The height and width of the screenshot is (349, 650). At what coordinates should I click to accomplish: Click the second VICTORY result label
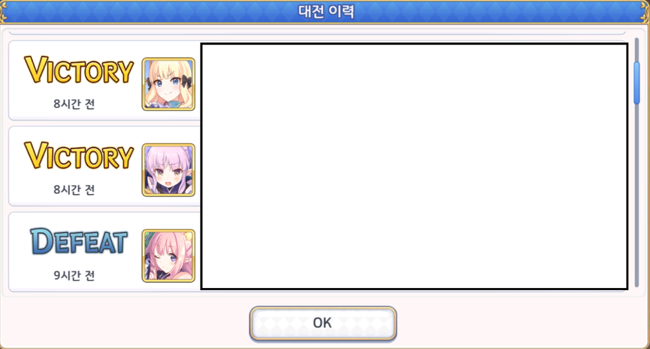coord(79,155)
